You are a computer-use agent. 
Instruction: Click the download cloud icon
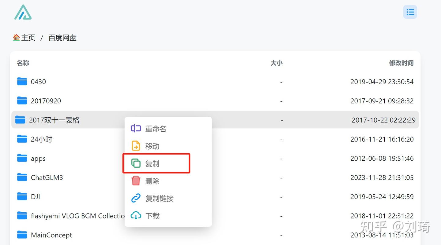click(136, 216)
